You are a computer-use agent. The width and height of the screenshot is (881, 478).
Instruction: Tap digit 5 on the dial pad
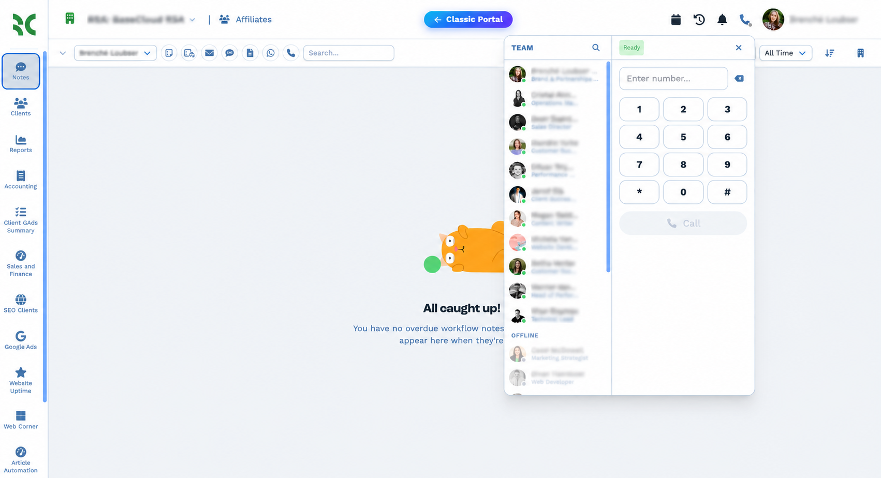683,137
